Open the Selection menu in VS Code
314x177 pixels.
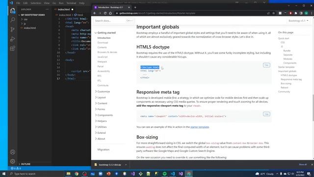[36, 3]
